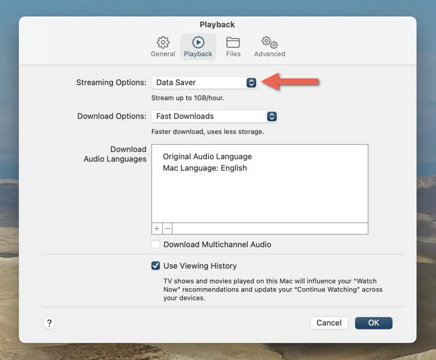Click the Files folder icon
Image resolution: width=436 pixels, height=360 pixels.
point(233,42)
